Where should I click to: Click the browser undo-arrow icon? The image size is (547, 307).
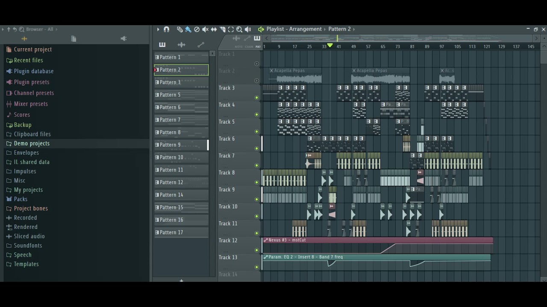(x=15, y=29)
